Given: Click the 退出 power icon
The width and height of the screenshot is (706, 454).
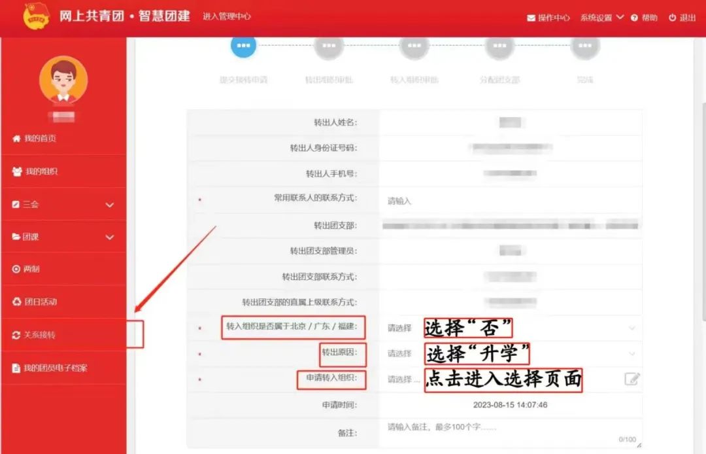Looking at the screenshot, I should click(672, 18).
